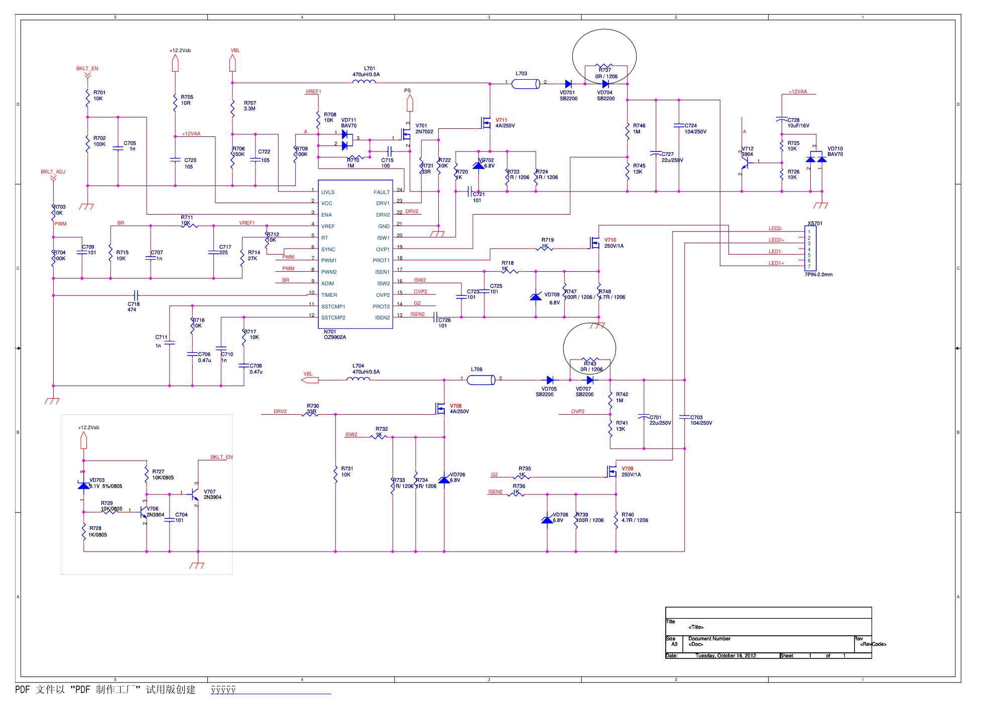
Task: Click the FAULT pin name on N701
Action: tap(382, 193)
